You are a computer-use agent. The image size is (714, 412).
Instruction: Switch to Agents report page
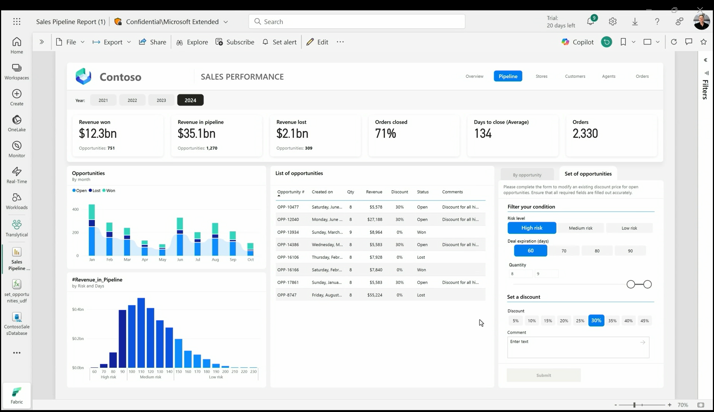tap(609, 76)
